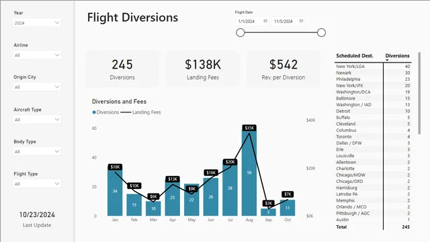
Task: Select the Baltimore table row
Action: [x=373, y=98]
